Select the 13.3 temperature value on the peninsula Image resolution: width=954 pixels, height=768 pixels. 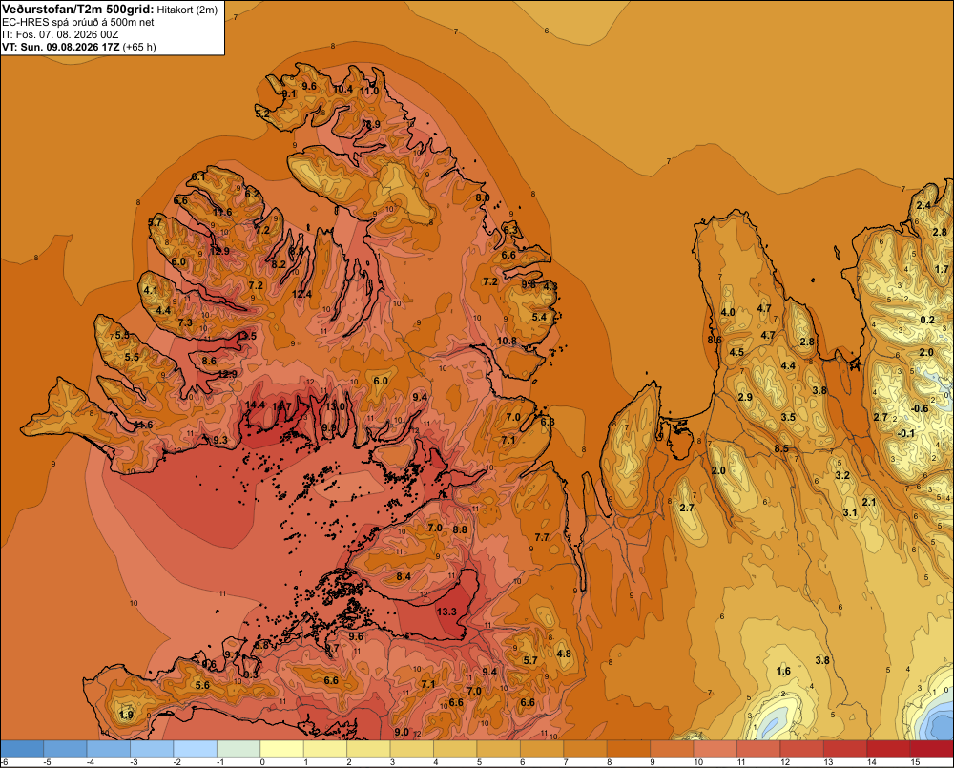click(x=446, y=611)
